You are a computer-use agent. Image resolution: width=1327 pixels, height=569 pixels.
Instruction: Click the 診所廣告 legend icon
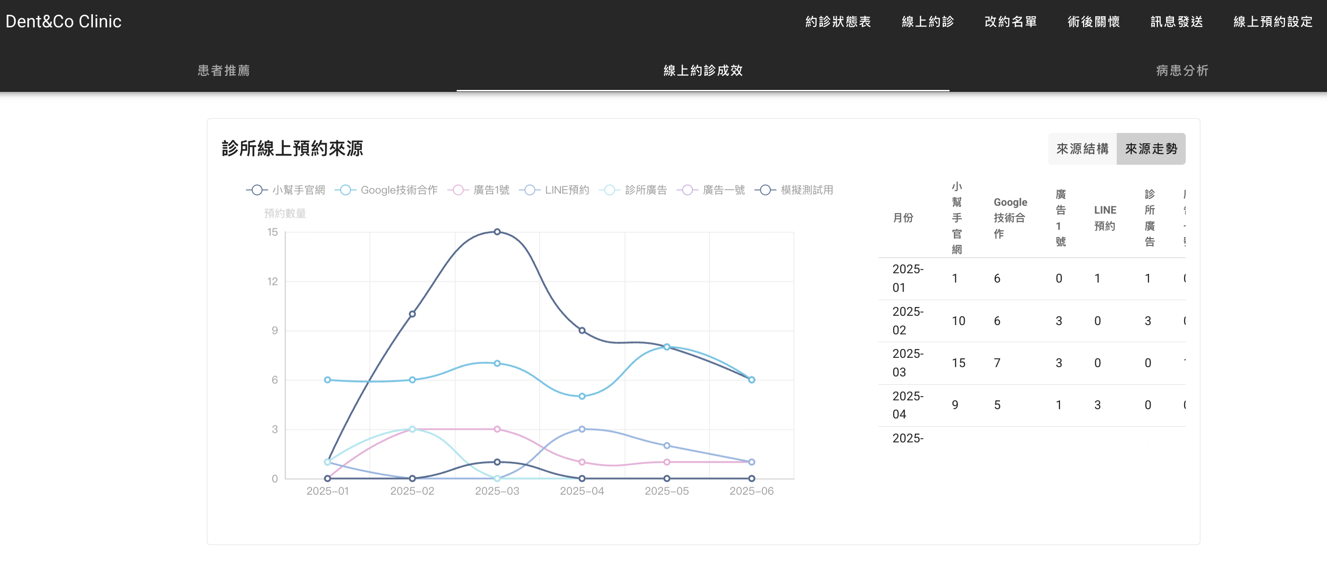pos(610,190)
